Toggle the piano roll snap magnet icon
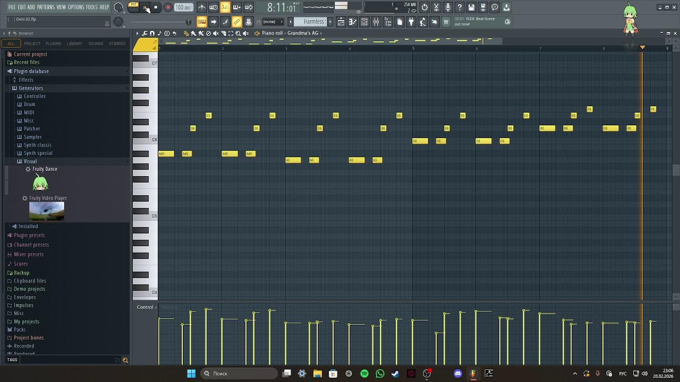 tap(152, 33)
